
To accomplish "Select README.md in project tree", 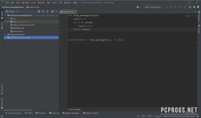I will [x=18, y=28].
